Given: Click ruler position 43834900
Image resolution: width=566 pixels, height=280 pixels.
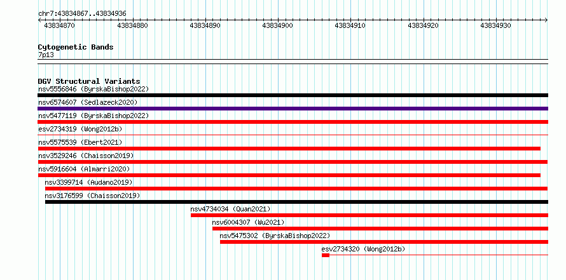Looking at the screenshot, I should point(278,25).
